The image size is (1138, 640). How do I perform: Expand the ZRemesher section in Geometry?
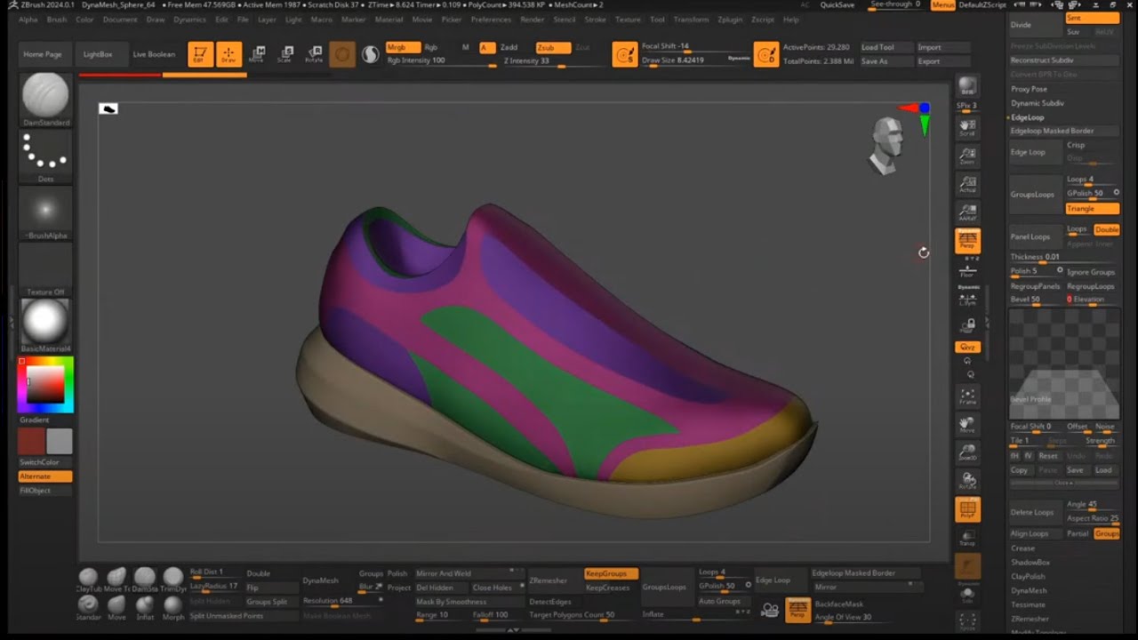click(1030, 619)
